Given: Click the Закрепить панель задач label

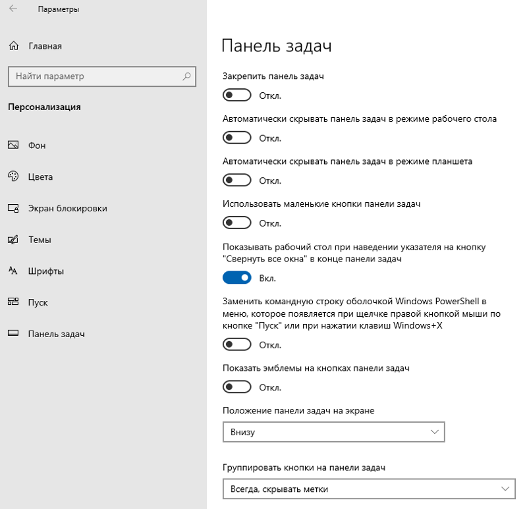Looking at the screenshot, I should click(x=273, y=76).
